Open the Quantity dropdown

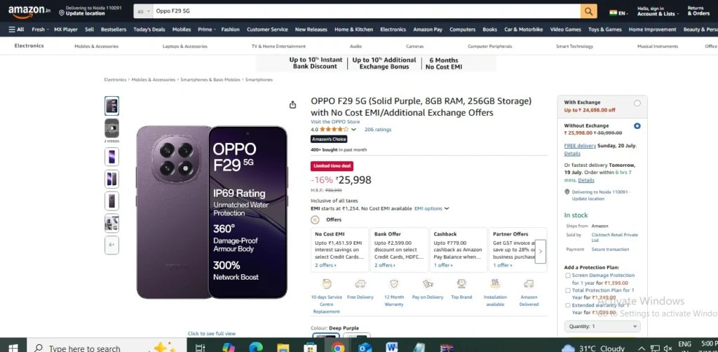pyautogui.click(x=602, y=326)
